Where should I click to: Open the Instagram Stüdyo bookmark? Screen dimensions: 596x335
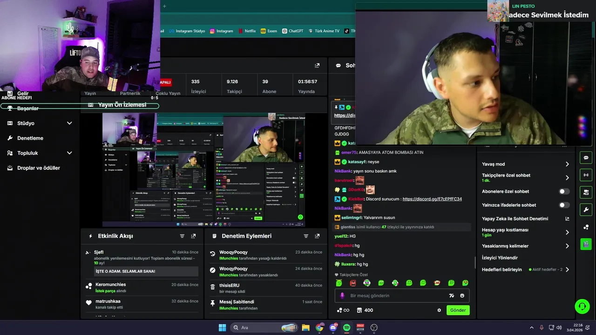(187, 31)
